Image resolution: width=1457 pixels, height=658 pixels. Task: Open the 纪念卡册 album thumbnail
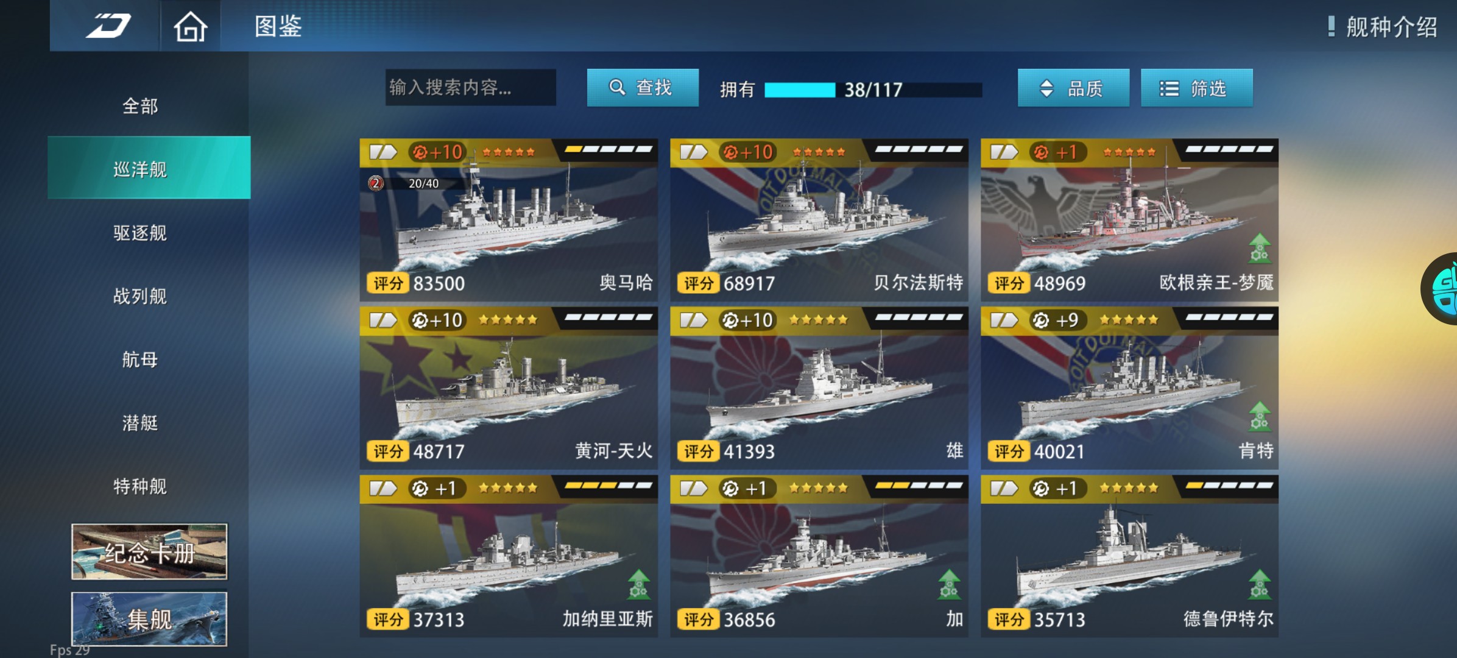click(149, 551)
